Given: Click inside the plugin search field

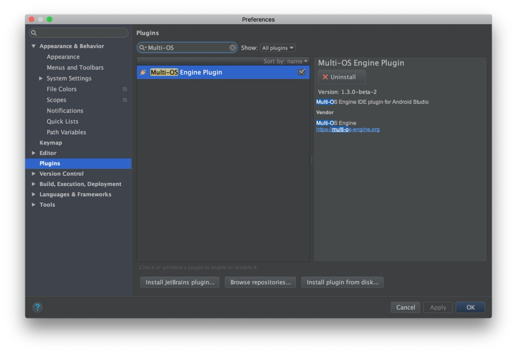Looking at the screenshot, I should [x=187, y=47].
